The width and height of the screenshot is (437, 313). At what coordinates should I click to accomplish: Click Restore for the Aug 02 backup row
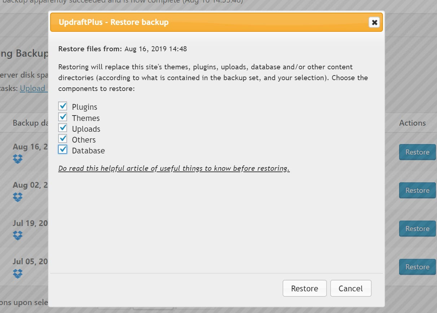[x=417, y=190]
